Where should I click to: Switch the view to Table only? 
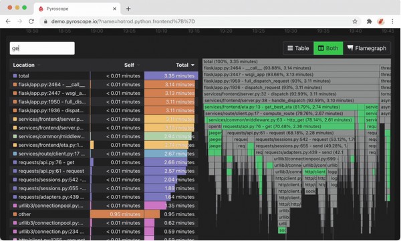tap(298, 48)
